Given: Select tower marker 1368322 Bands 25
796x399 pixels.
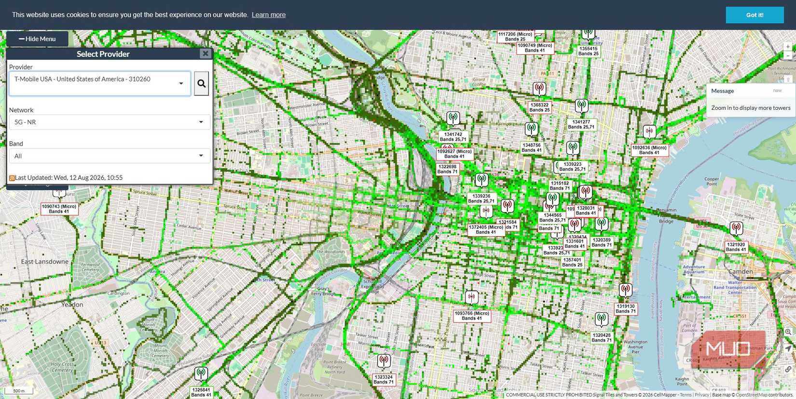Looking at the screenshot, I should (539, 89).
